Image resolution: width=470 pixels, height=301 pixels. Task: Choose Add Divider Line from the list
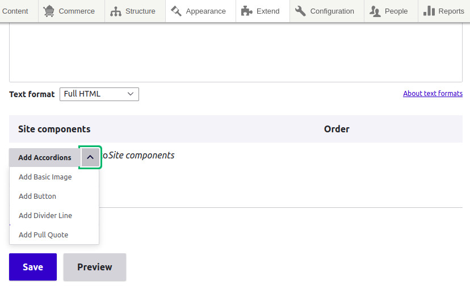coord(45,215)
